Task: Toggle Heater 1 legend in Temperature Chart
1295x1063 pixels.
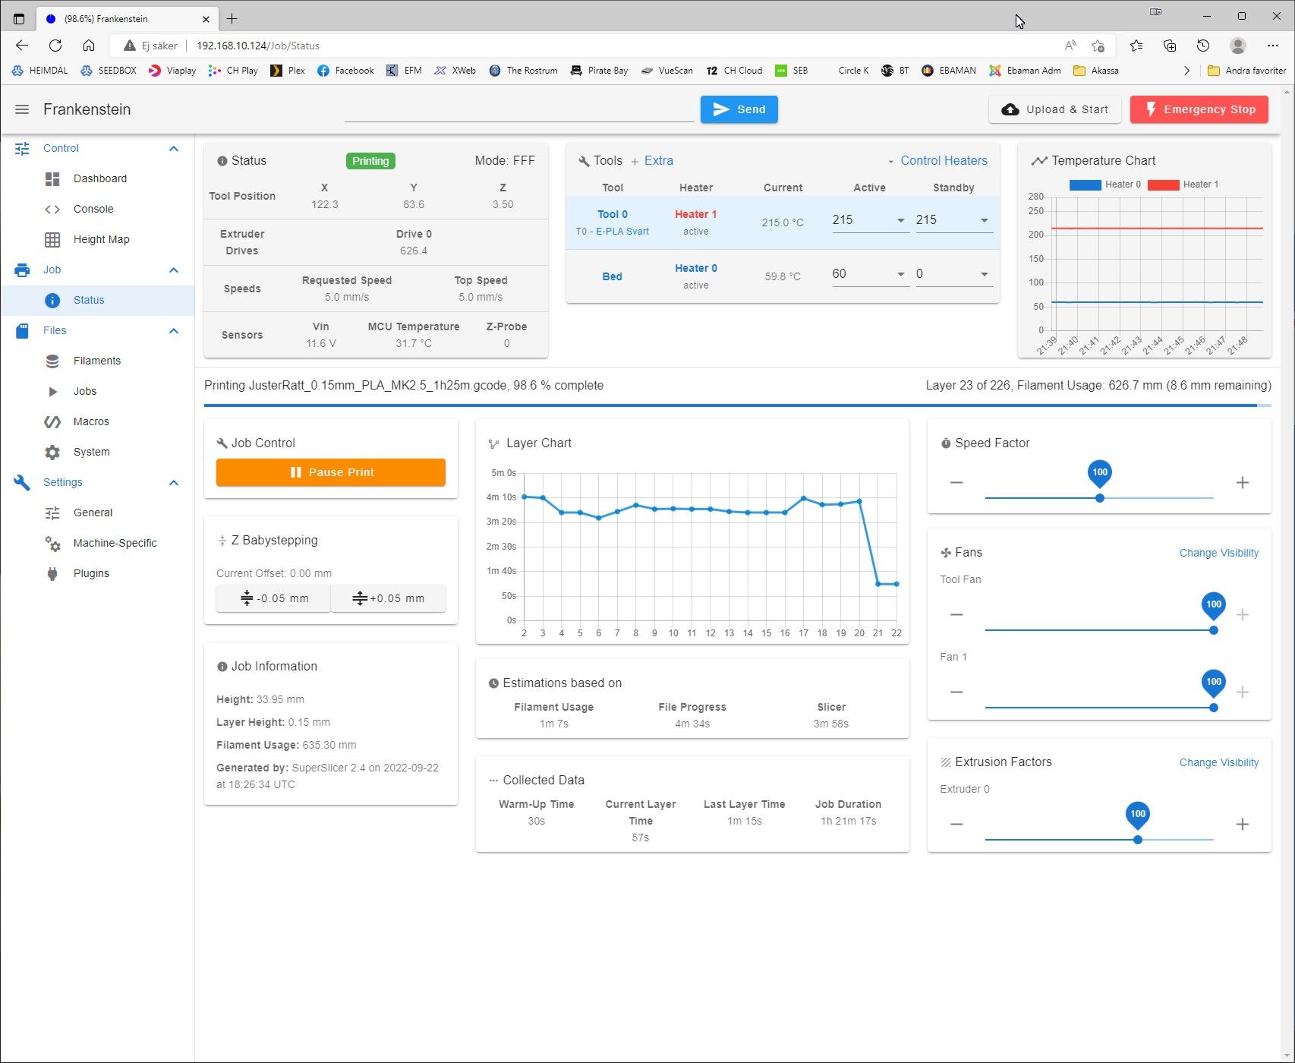Action: pos(1183,185)
